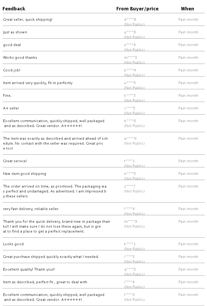Open buyer u****5 profile link

(130, 83)
